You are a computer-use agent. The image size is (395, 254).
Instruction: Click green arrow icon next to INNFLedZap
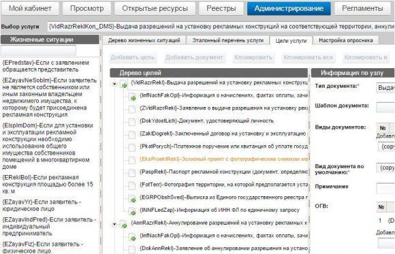coord(132,211)
